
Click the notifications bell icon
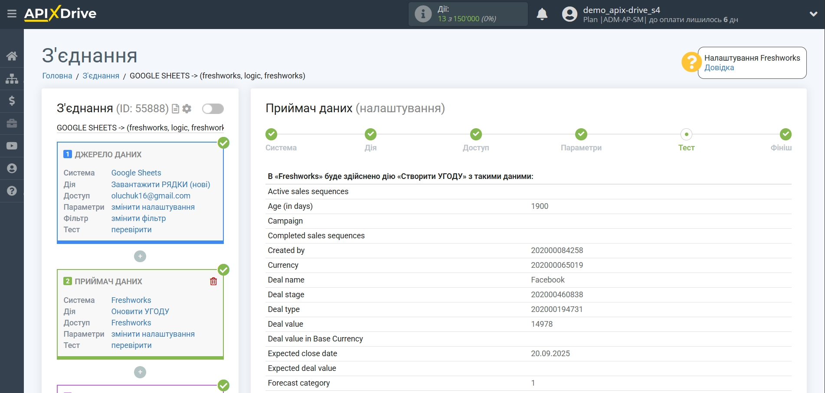(542, 14)
